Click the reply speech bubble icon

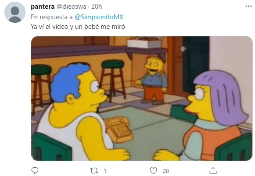pos(35,170)
